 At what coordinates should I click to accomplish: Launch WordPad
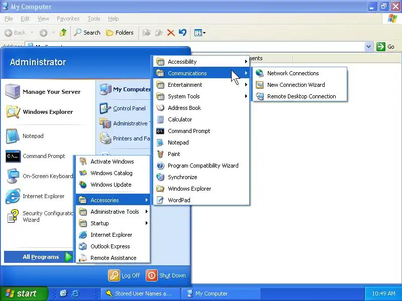coord(202,200)
